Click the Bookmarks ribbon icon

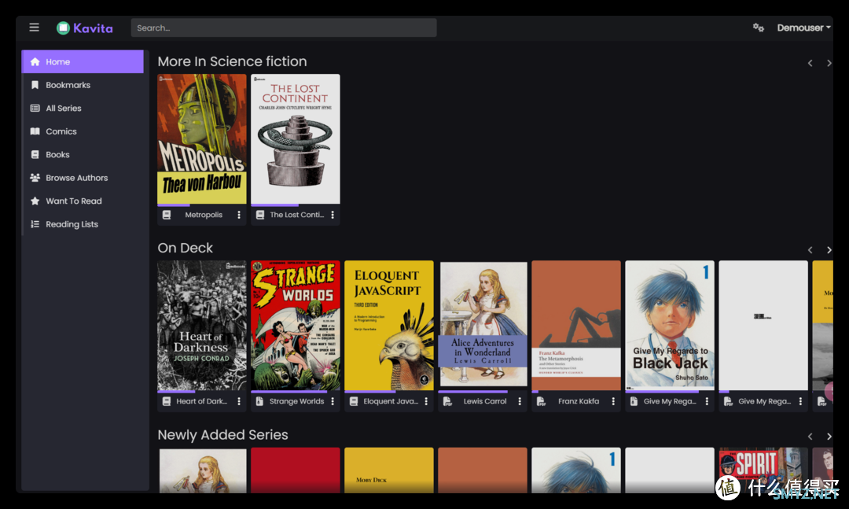point(35,85)
